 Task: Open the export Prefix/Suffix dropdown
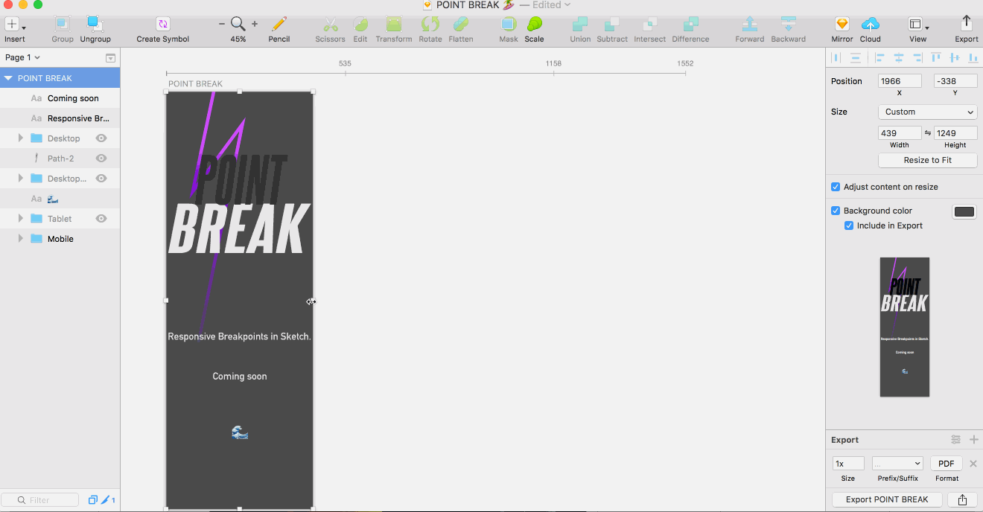point(897,464)
